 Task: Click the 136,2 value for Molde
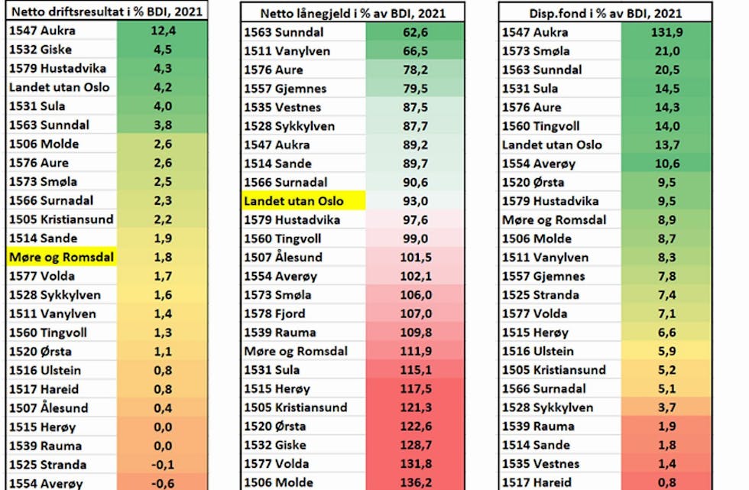417,482
